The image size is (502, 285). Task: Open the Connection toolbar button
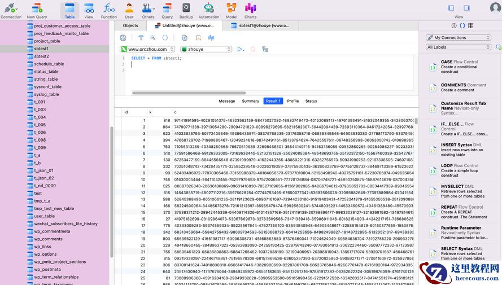coord(11,11)
